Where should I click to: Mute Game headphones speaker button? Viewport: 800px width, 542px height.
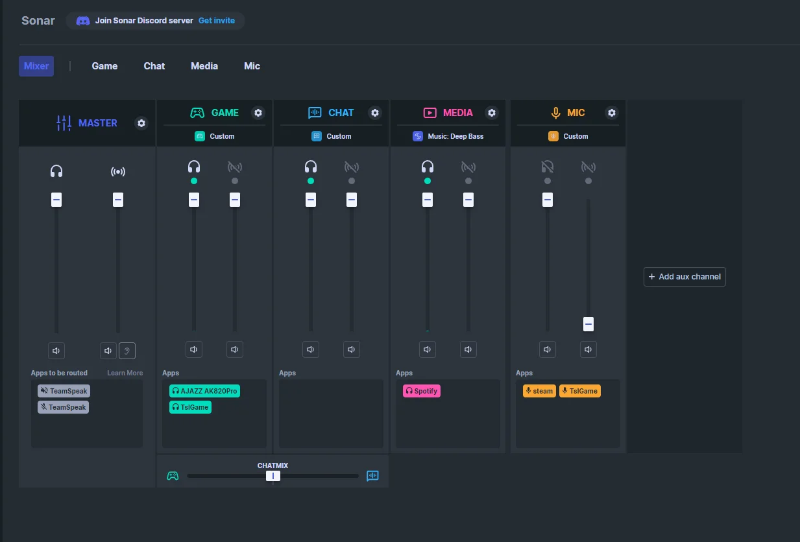click(194, 349)
